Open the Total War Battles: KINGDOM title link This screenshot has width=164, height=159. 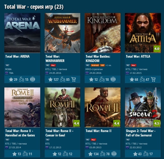98,59
